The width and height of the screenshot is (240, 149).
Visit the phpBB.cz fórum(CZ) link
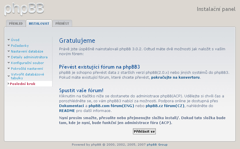tap(165, 106)
